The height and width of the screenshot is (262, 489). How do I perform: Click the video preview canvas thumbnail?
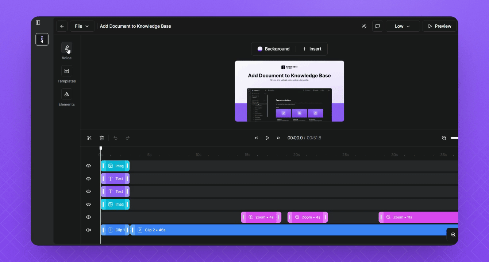pos(289,91)
